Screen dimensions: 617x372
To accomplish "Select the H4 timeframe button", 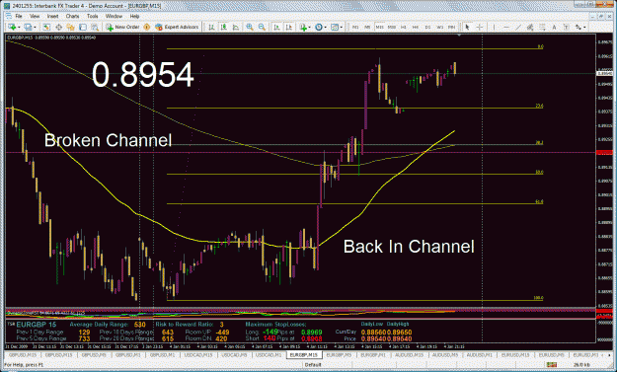I will (416, 27).
